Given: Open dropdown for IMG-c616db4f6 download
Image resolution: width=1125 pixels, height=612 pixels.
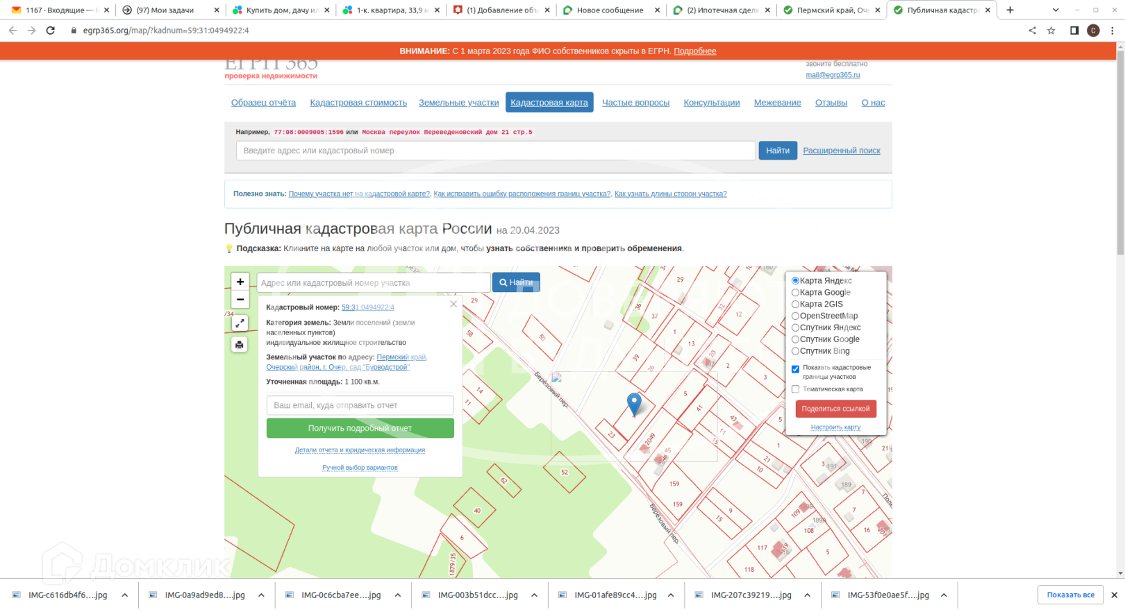Looking at the screenshot, I should tap(125, 595).
